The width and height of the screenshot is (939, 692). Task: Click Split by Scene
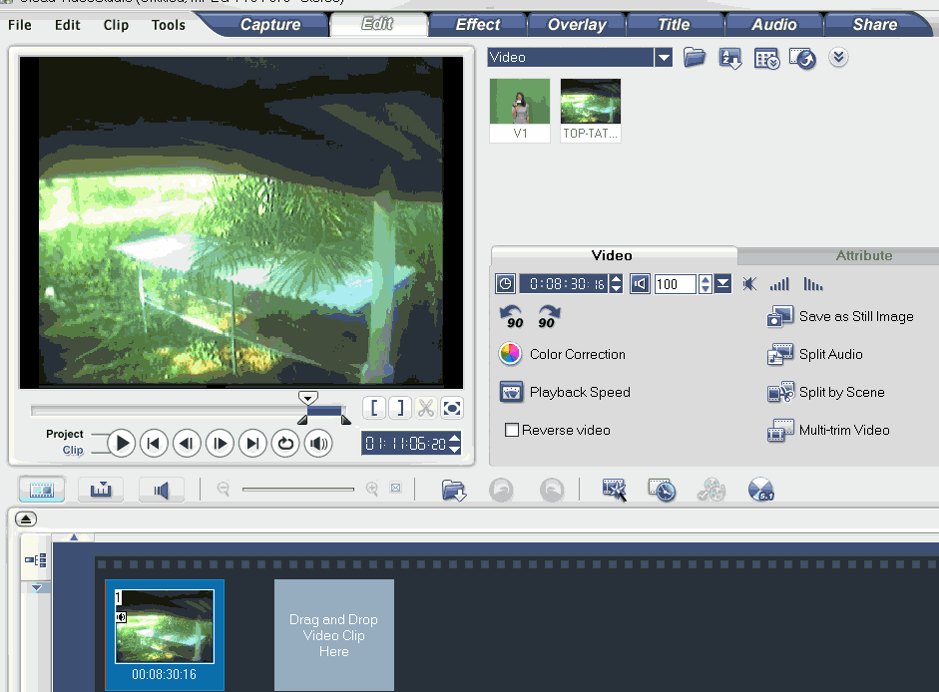tap(826, 393)
